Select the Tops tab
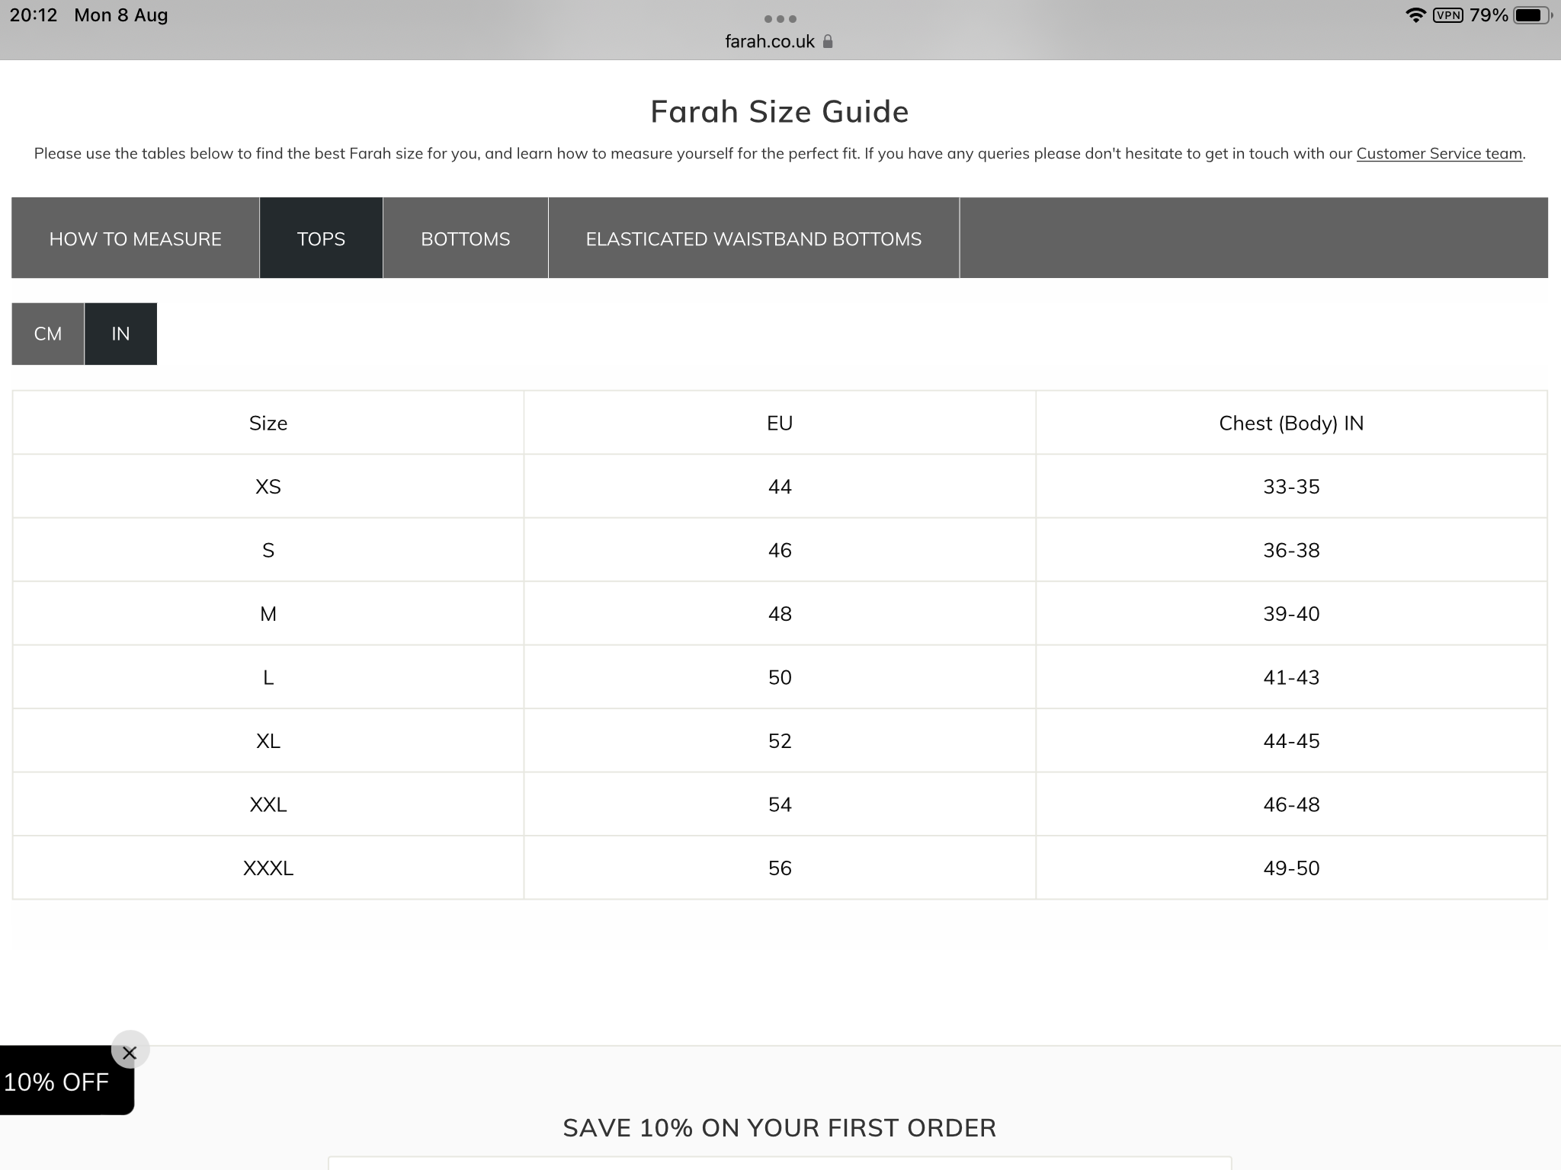 point(321,238)
